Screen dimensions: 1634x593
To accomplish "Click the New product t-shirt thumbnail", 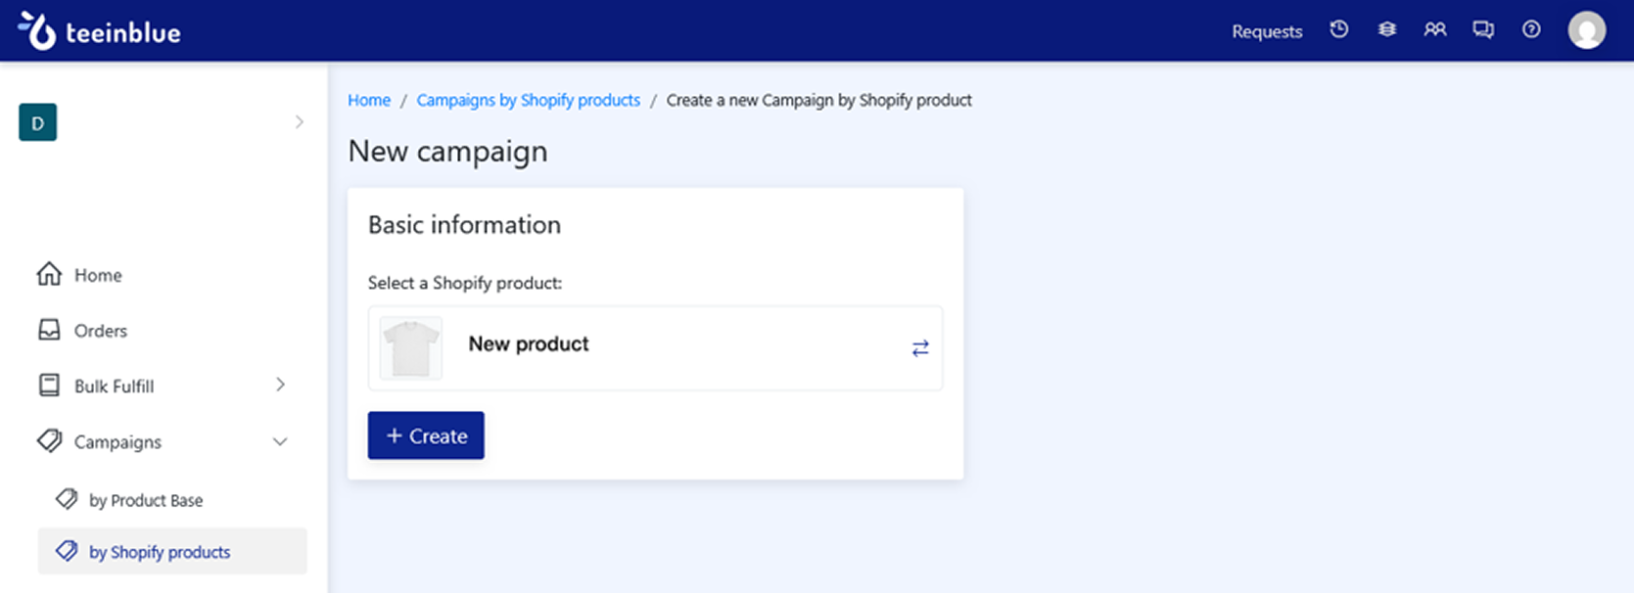I will pos(411,347).
